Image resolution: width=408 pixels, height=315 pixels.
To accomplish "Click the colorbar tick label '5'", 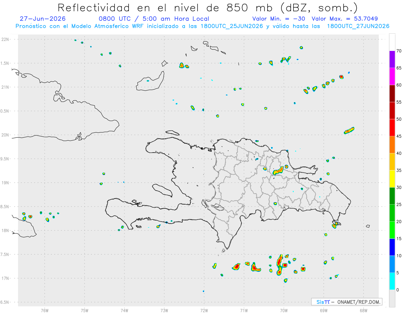I will tap(397, 273).
